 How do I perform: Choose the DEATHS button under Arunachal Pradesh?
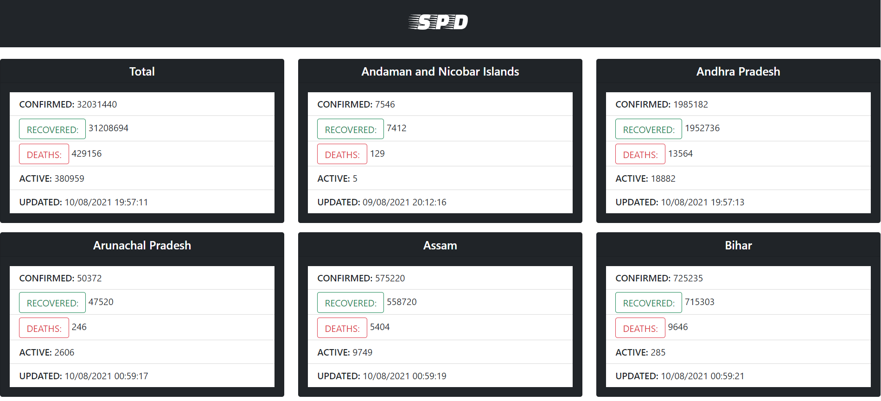pyautogui.click(x=44, y=328)
